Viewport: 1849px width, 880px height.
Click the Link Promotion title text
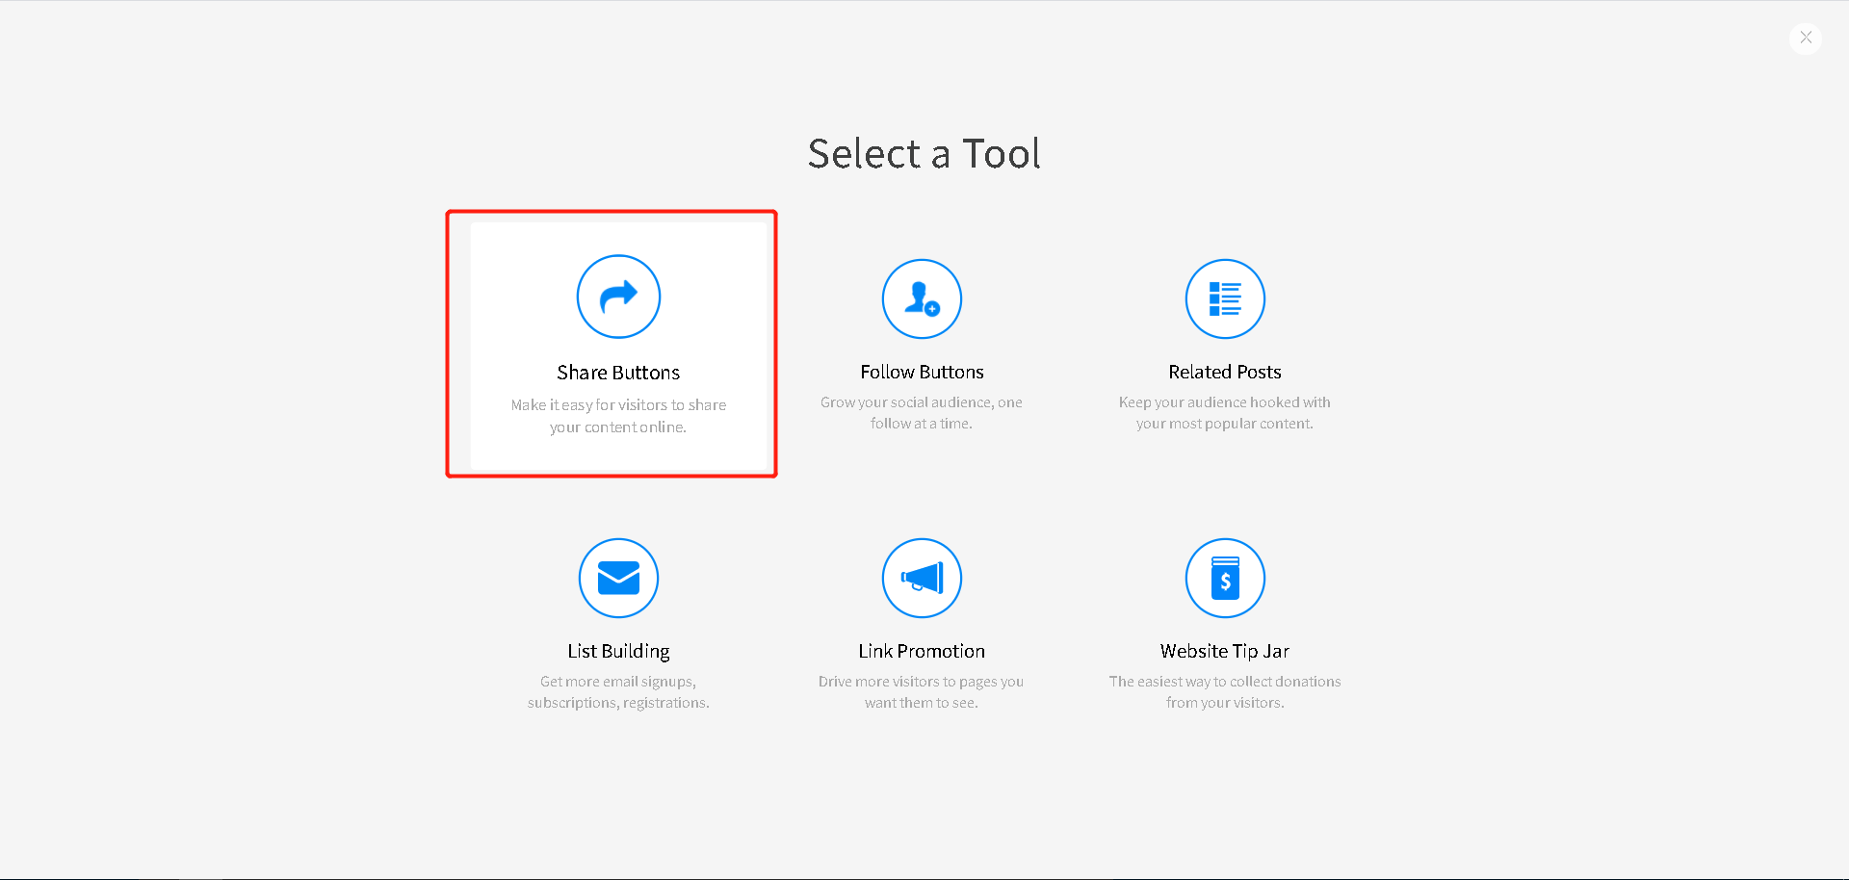point(922,651)
